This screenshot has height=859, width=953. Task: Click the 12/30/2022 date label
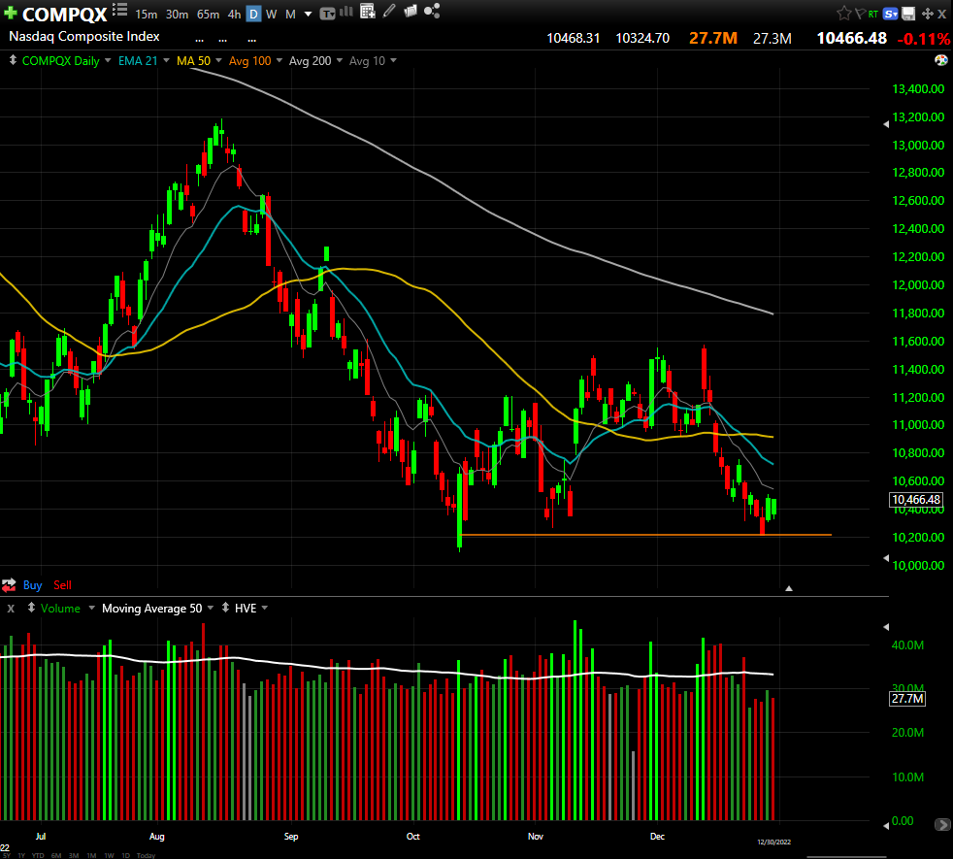[x=773, y=842]
